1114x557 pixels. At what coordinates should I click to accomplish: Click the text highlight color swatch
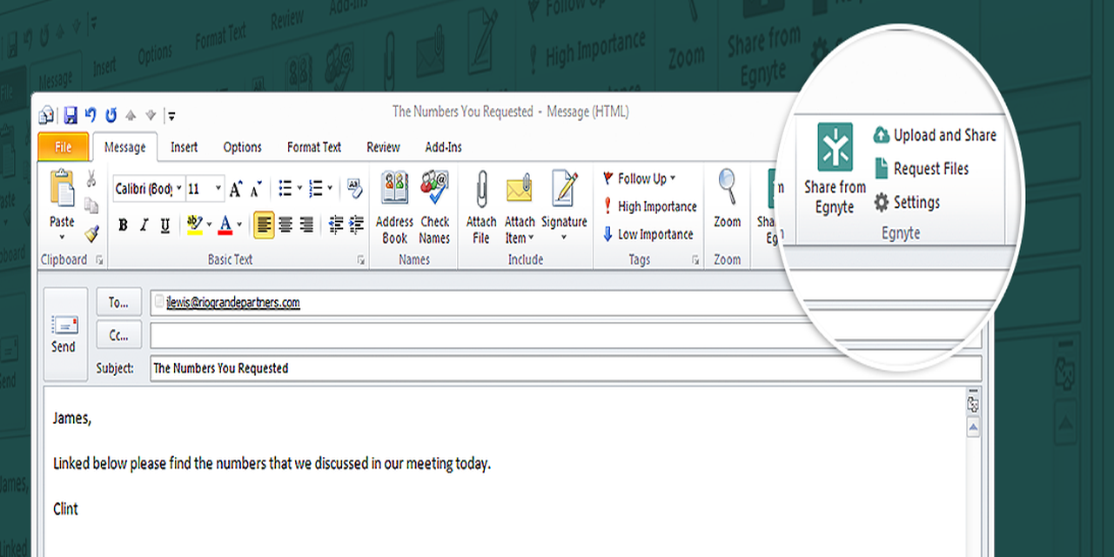pos(195,225)
